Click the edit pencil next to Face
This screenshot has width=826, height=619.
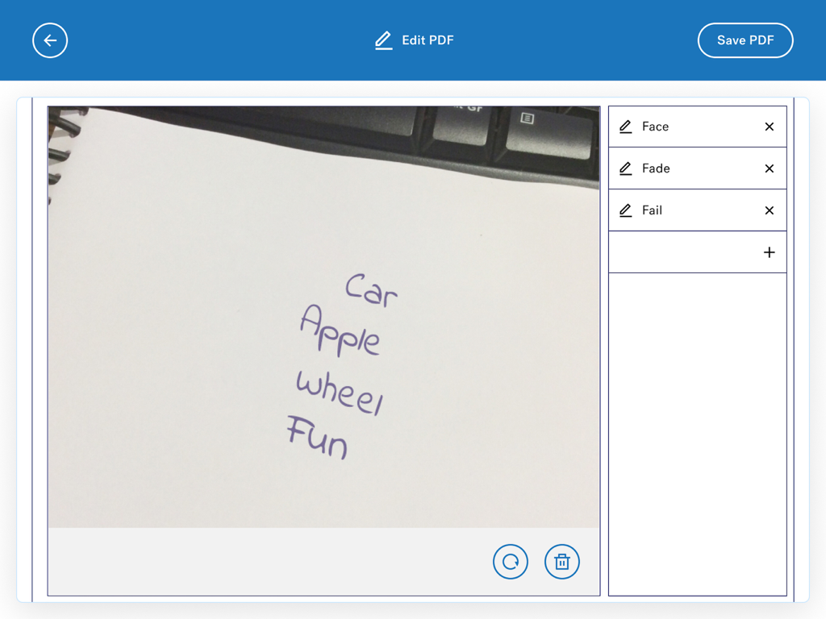(627, 127)
